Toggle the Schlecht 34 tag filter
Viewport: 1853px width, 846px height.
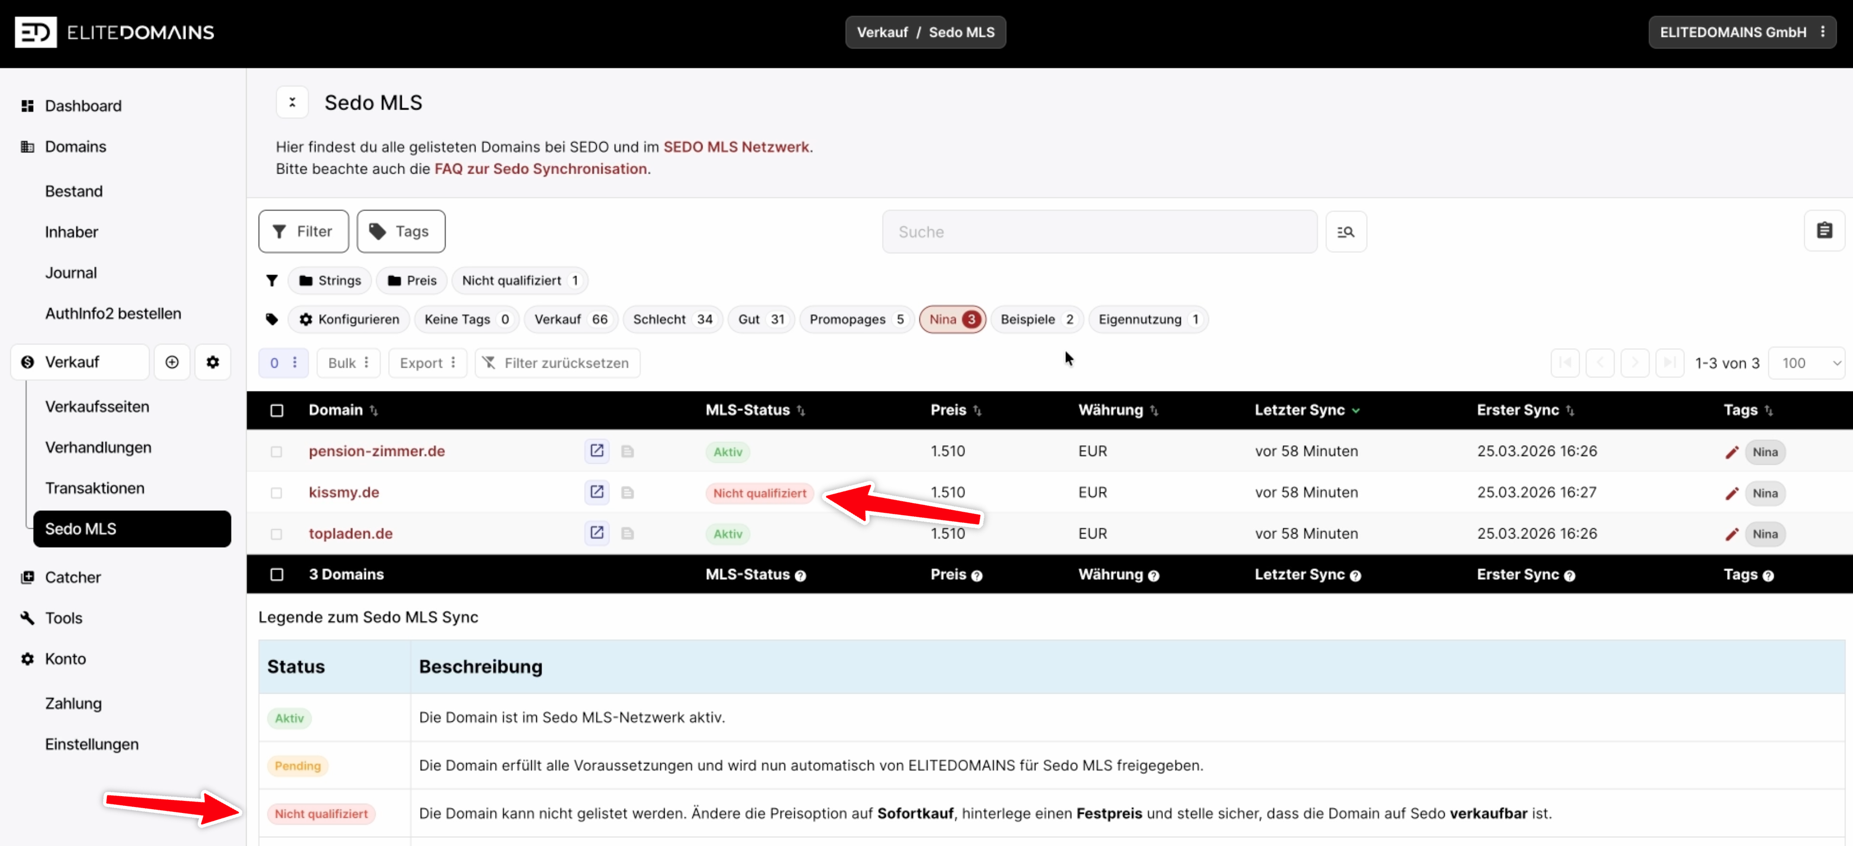tap(673, 319)
